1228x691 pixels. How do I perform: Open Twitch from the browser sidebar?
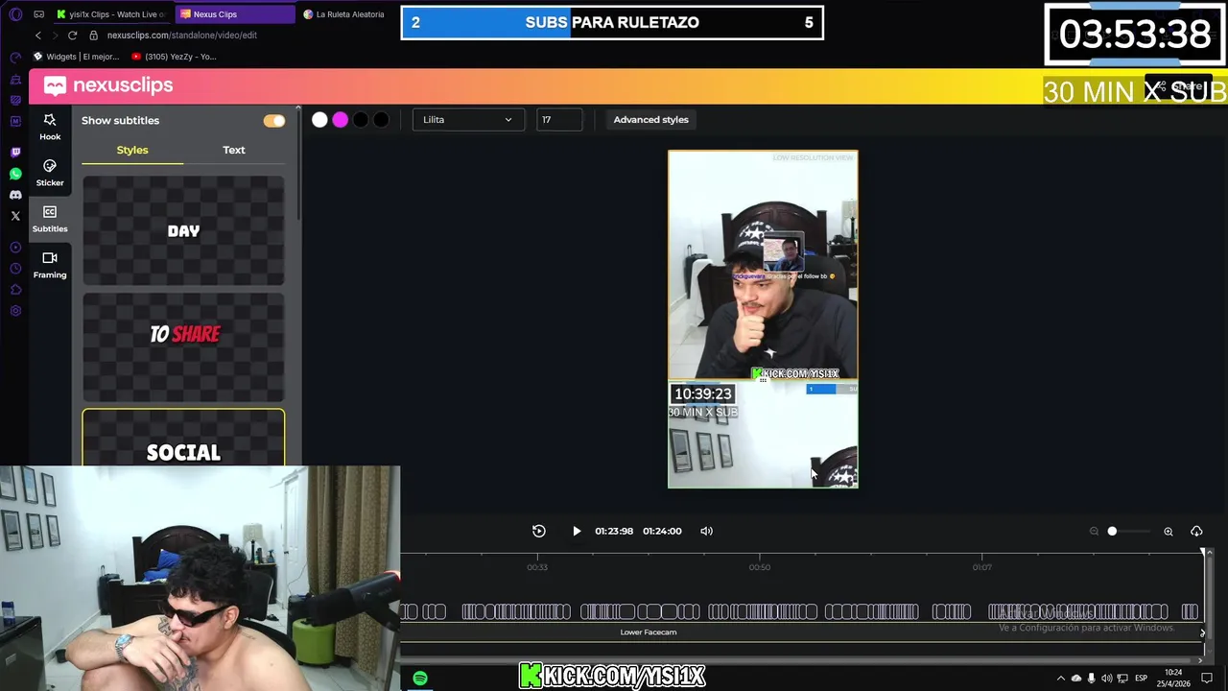click(x=15, y=153)
